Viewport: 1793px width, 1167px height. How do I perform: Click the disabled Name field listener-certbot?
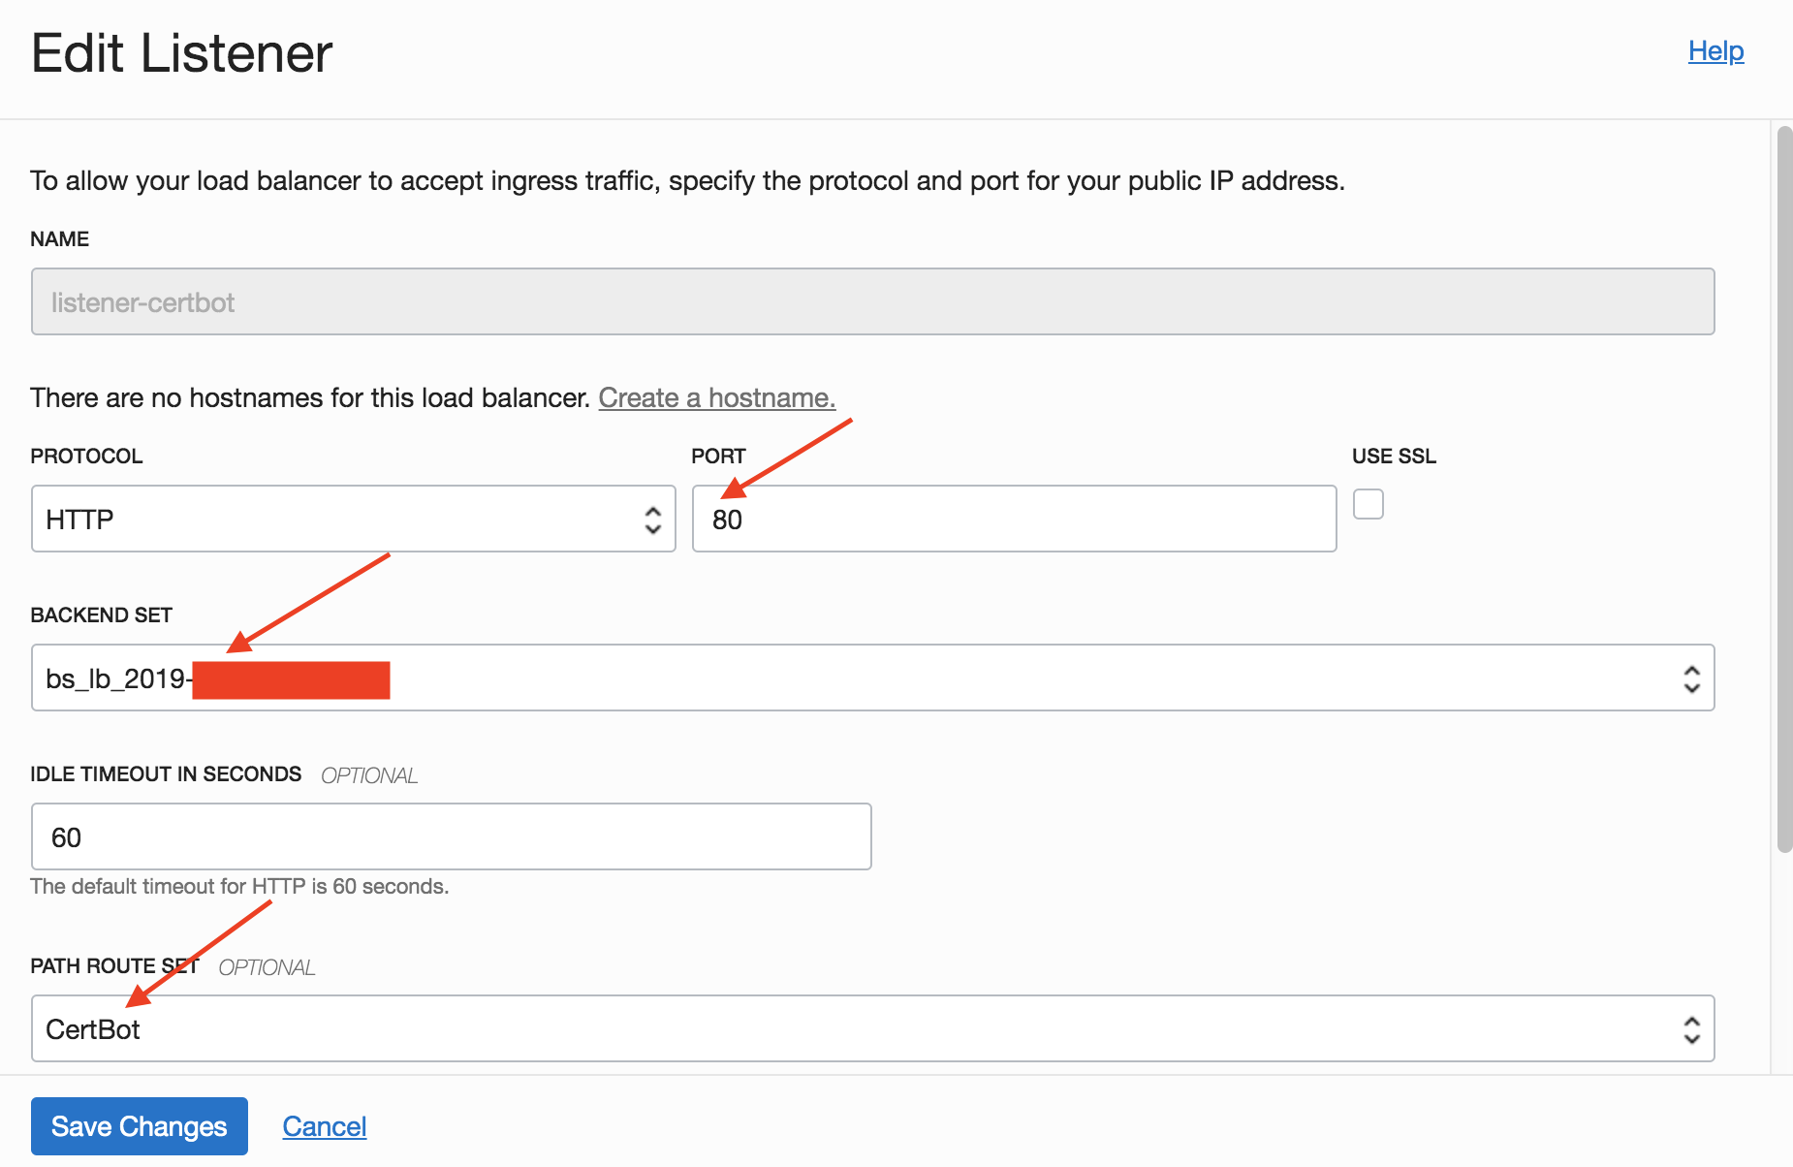click(872, 302)
